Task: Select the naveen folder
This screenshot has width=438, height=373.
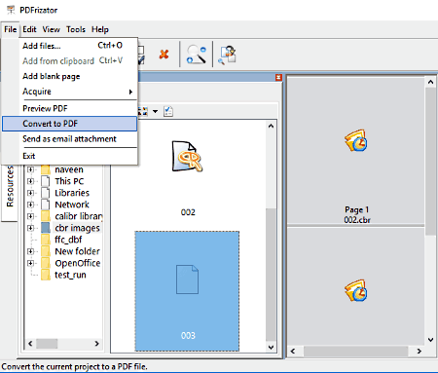Action: pyautogui.click(x=69, y=169)
